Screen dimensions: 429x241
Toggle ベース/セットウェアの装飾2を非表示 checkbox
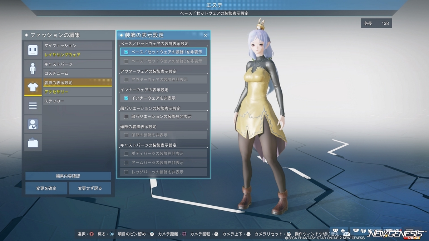(126, 61)
